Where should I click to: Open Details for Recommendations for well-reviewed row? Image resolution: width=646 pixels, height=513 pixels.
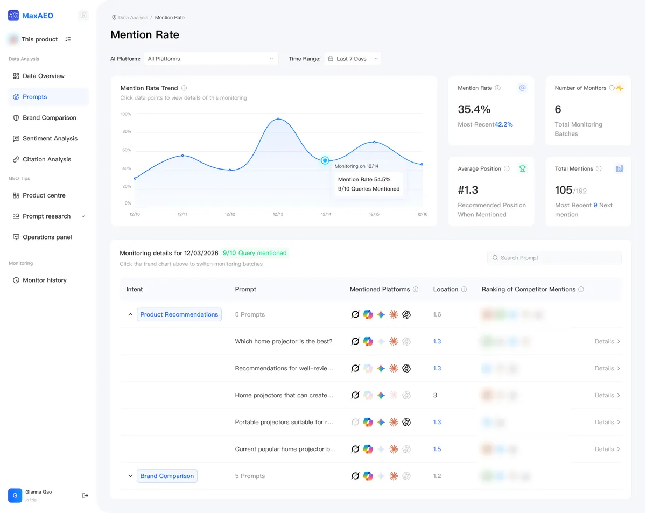click(607, 368)
